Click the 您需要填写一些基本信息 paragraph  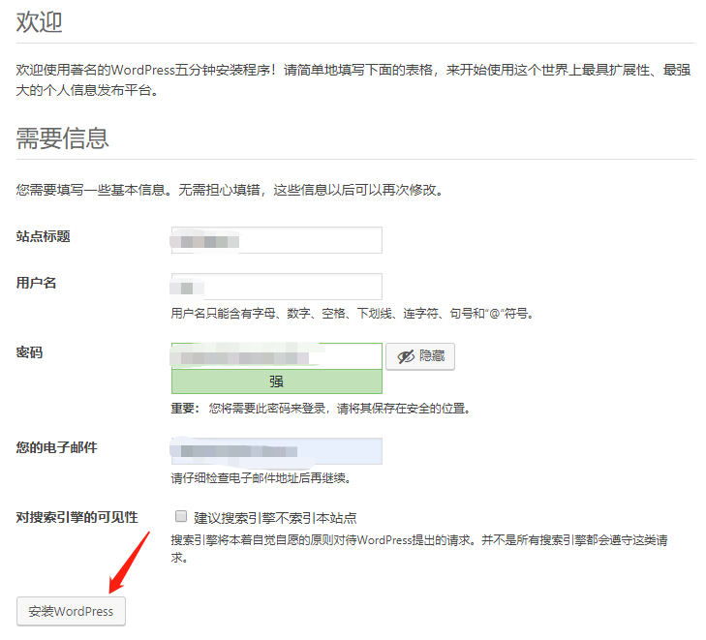pyautogui.click(x=230, y=190)
